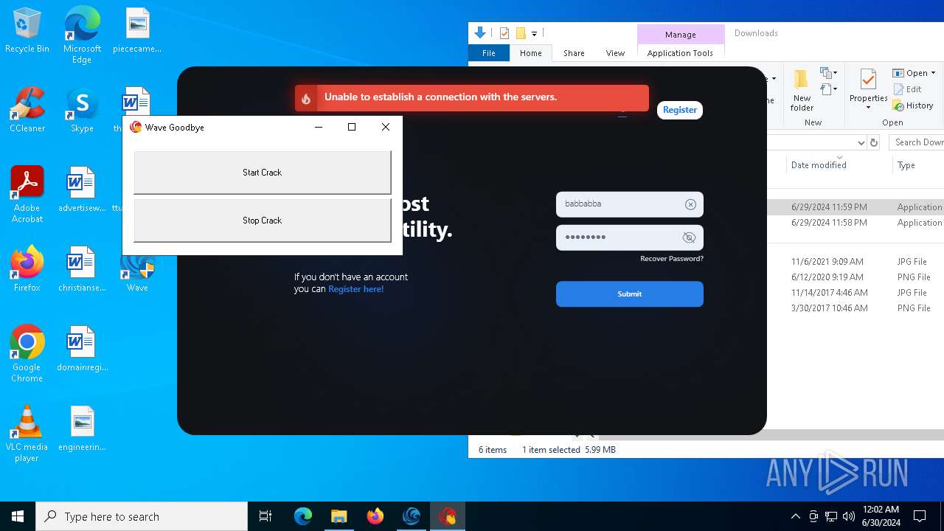The image size is (944, 531).
Task: Select the 3/30/2017 10:46 AM row
Action: pyautogui.click(x=855, y=308)
